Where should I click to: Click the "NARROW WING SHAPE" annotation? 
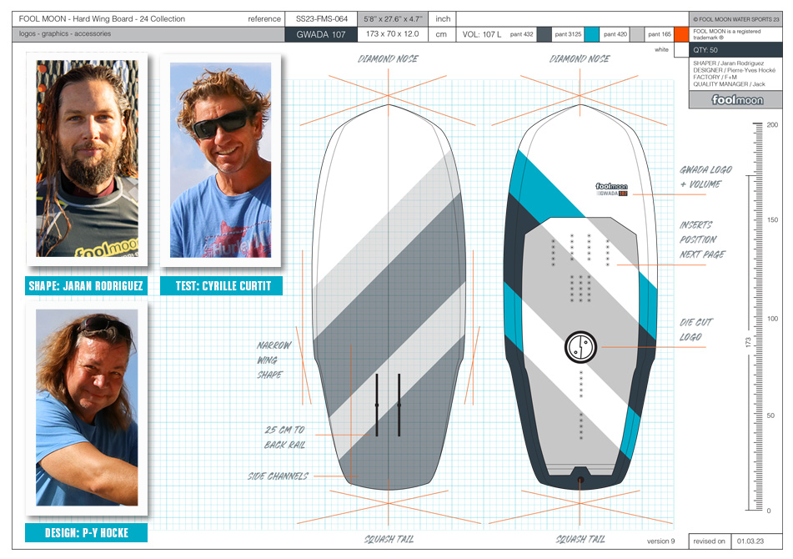pos(274,360)
